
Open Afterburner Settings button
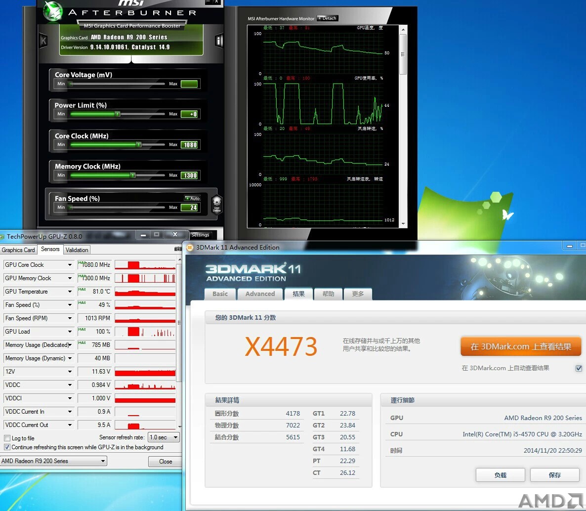(x=200, y=235)
